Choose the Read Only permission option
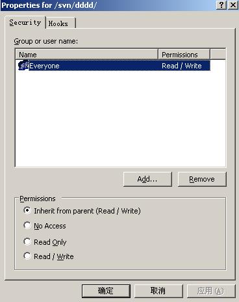Image resolution: width=239 pixels, height=302 pixels. 45,242
